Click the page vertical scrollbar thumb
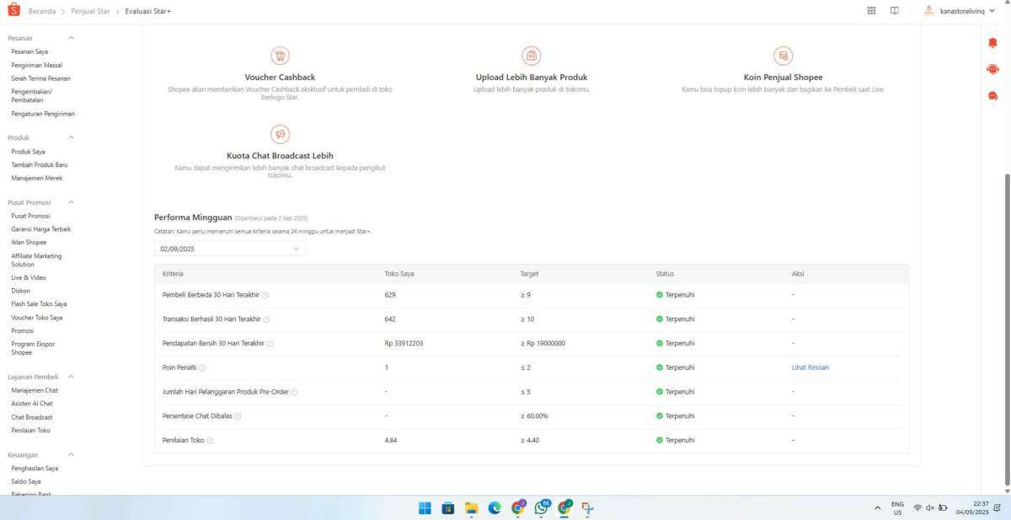This screenshot has width=1011, height=520. pos(1007,329)
